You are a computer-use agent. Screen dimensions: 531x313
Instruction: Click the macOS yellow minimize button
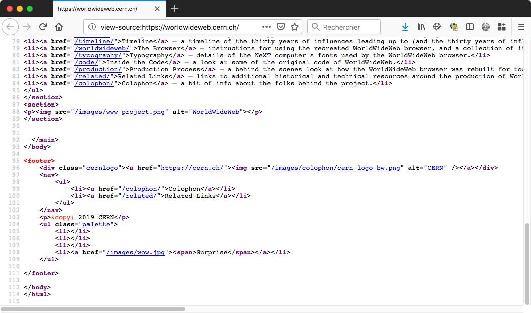coord(20,9)
